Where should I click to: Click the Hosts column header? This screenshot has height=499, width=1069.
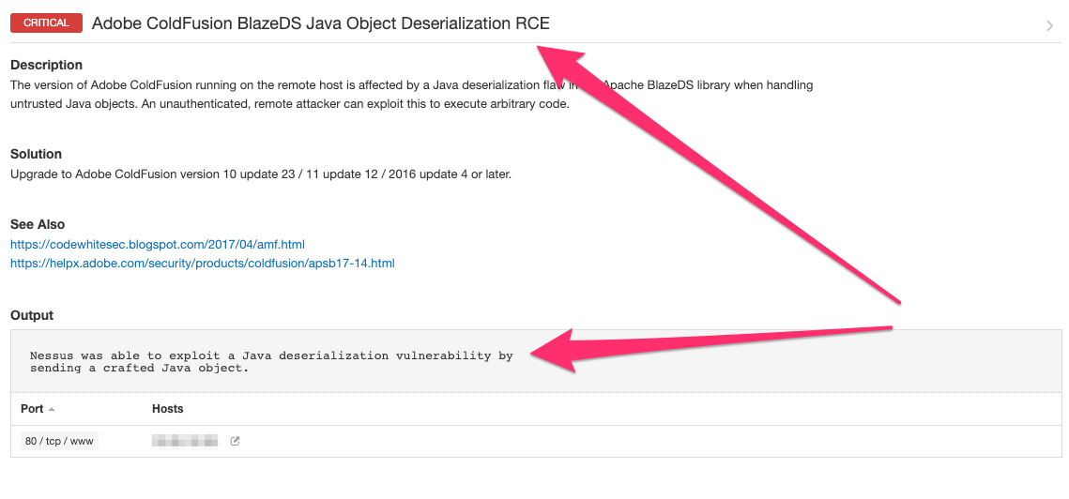click(x=168, y=409)
